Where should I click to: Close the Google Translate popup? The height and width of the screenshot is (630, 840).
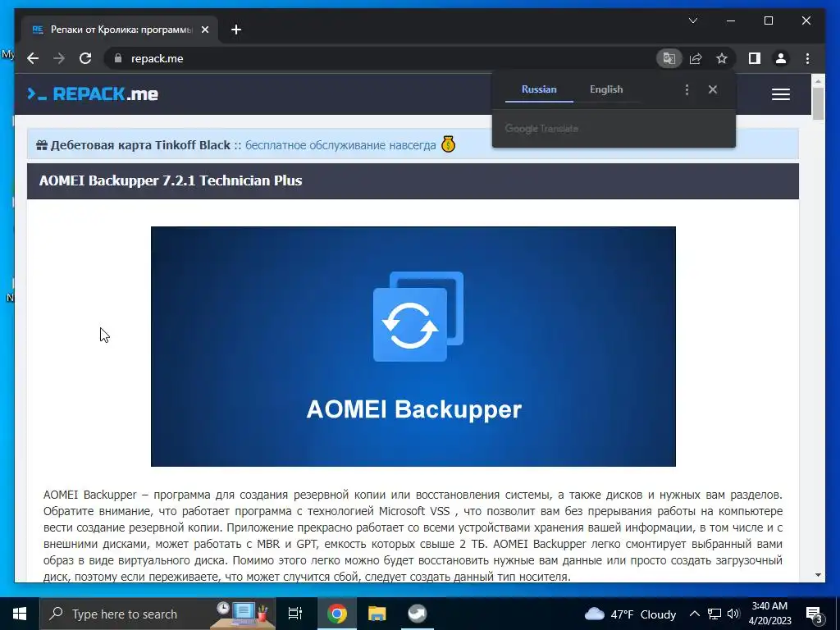click(x=713, y=89)
